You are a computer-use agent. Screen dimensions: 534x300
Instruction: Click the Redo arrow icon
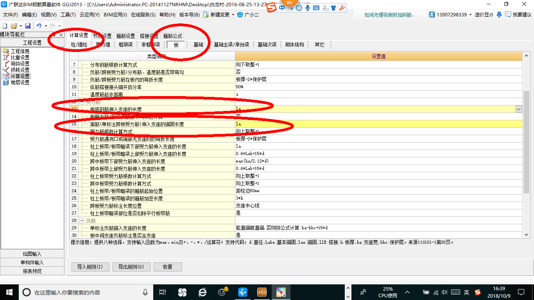53,26
